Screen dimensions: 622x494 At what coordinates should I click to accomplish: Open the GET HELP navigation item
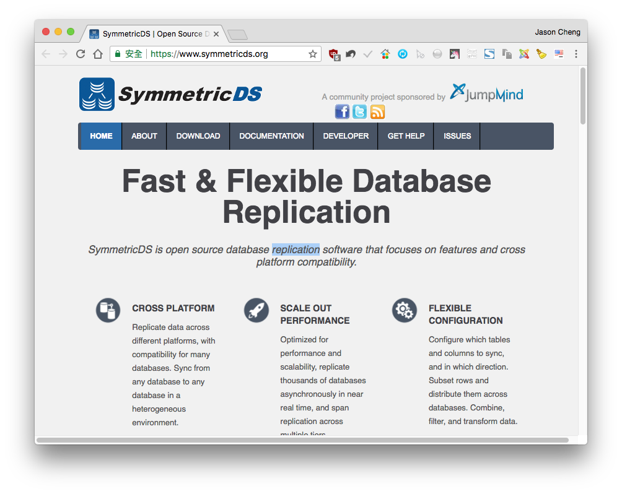coord(406,136)
